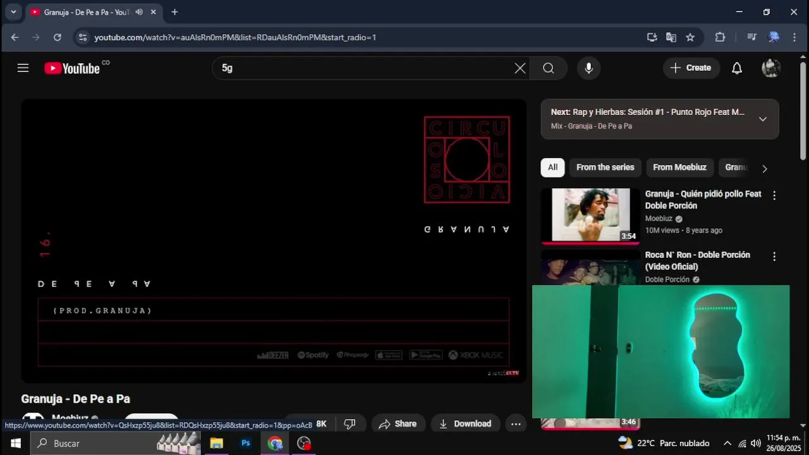Click the browser address bar URL

click(235, 37)
